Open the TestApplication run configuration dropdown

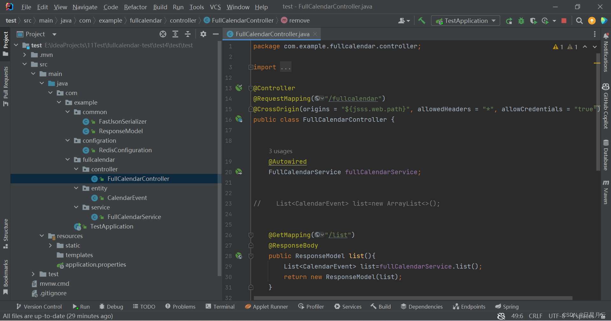pos(466,21)
